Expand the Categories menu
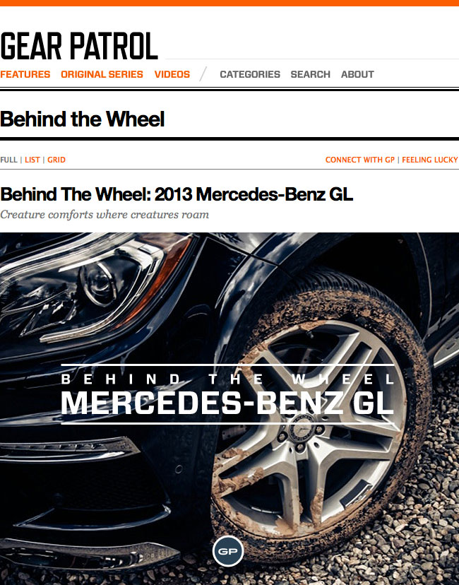Viewport: 459px width, 585px height. [x=250, y=74]
